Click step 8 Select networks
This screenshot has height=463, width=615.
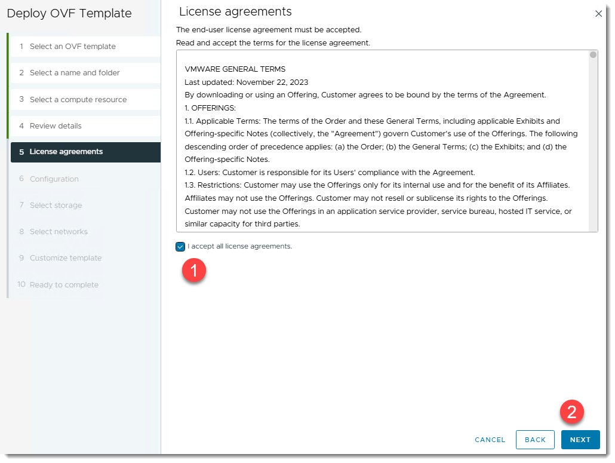pos(59,232)
